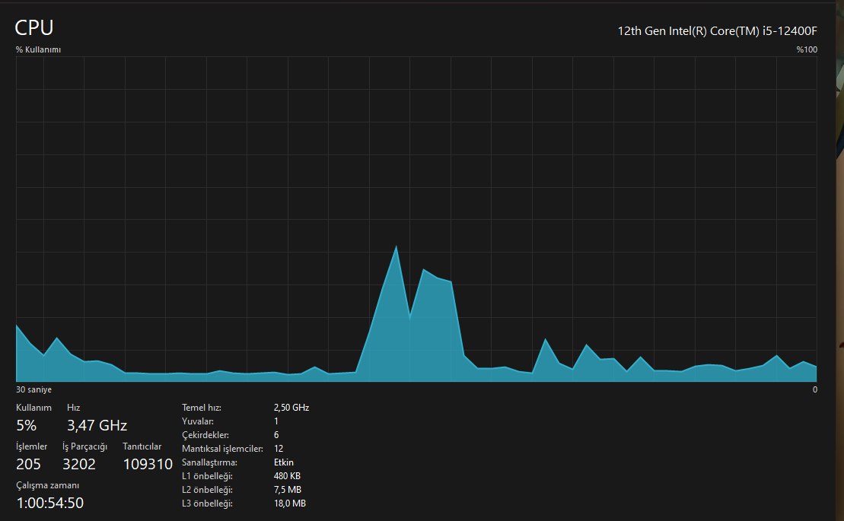Click the L2 önbelleği 7,5 MB value
This screenshot has height=521, width=844.
coord(288,490)
